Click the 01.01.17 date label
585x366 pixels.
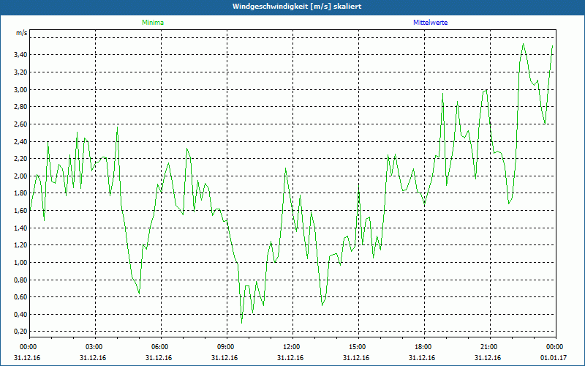(x=554, y=358)
